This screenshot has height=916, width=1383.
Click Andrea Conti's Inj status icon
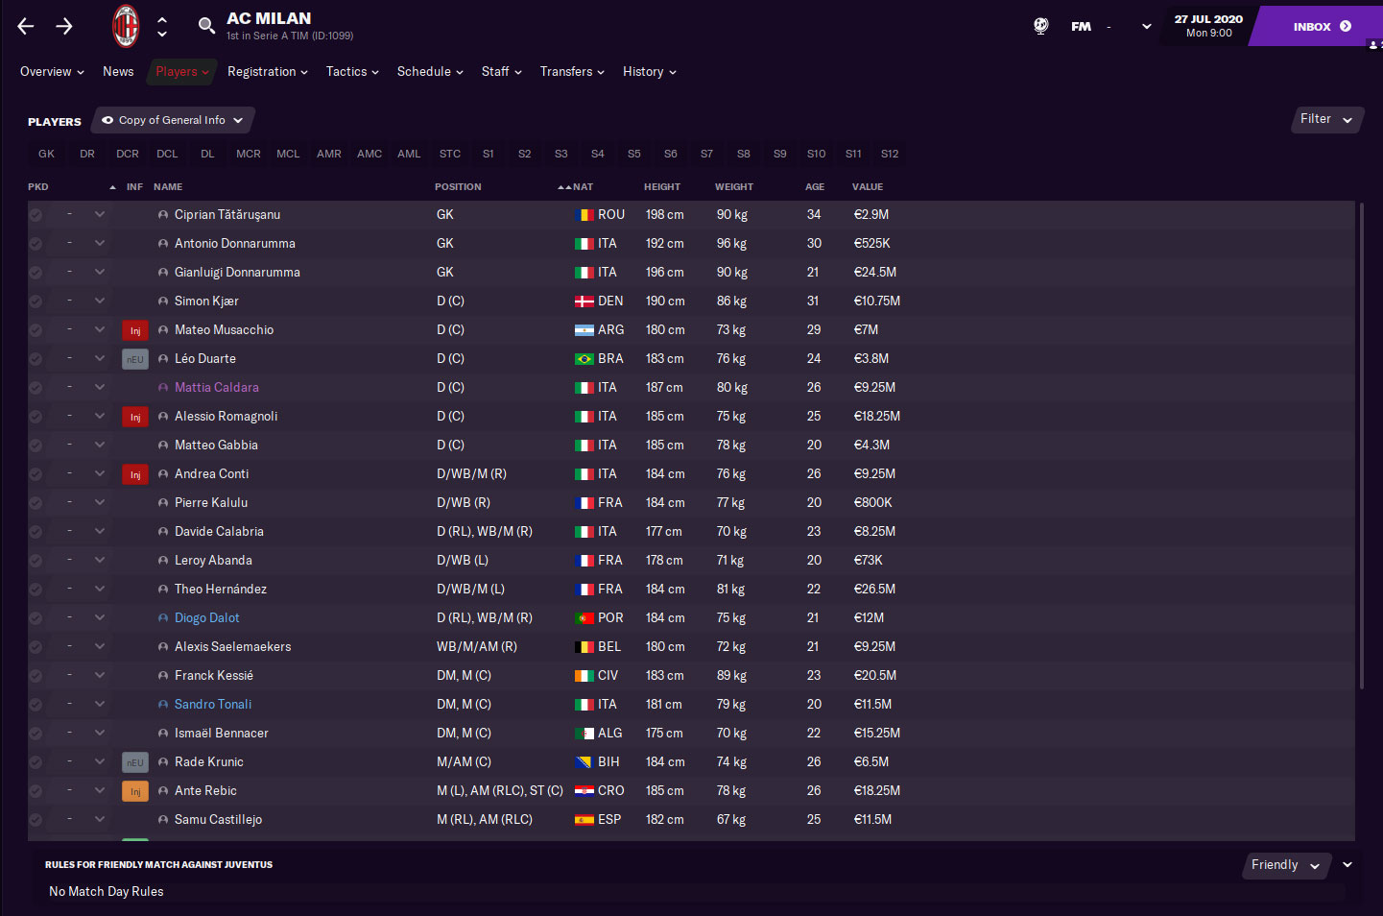coord(135,474)
